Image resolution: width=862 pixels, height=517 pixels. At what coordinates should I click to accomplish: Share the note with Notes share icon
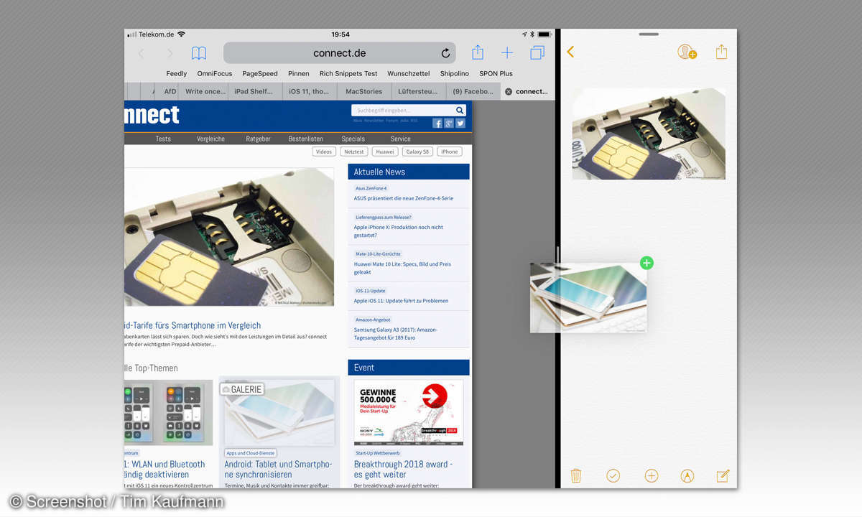click(722, 52)
